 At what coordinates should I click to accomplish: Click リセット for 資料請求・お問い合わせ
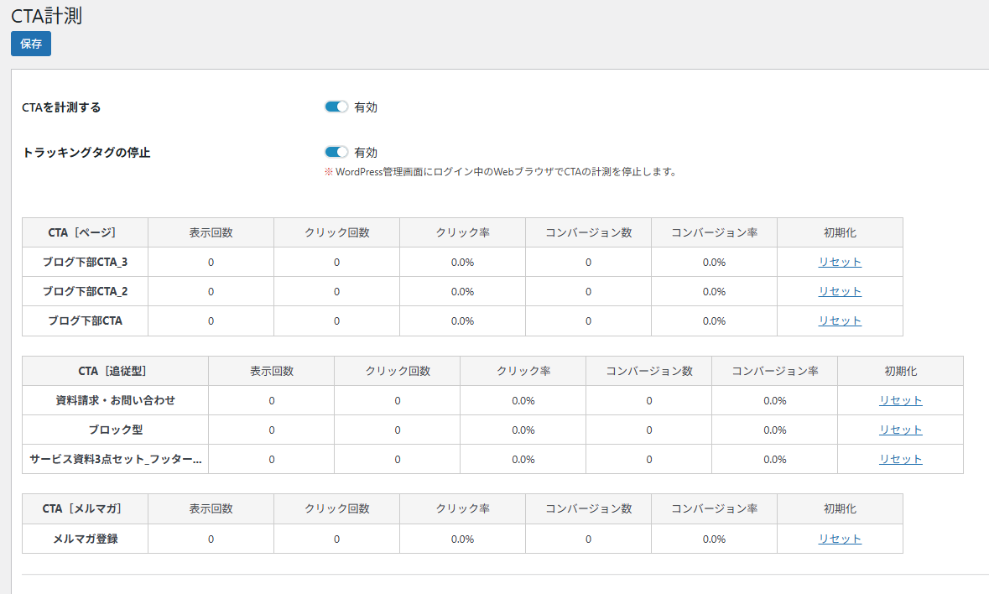tap(900, 400)
